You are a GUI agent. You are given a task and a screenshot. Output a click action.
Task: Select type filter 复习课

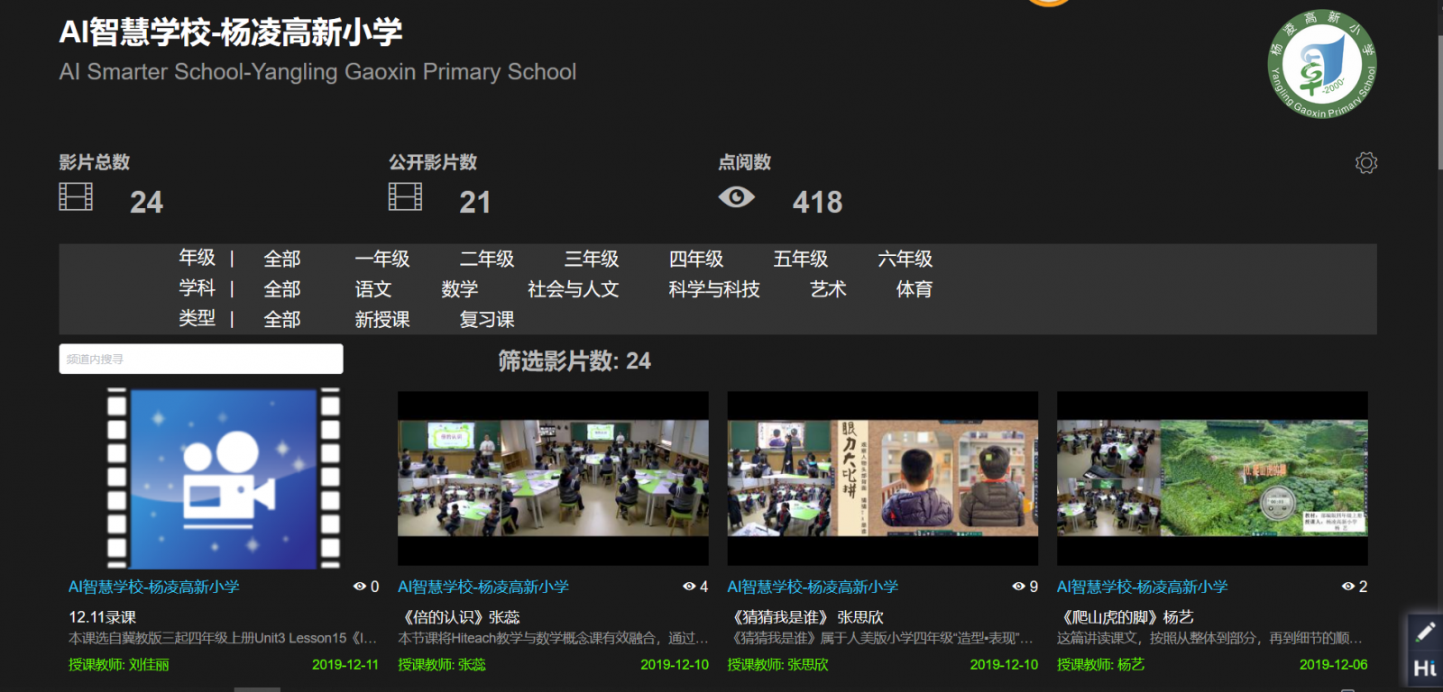[486, 320]
